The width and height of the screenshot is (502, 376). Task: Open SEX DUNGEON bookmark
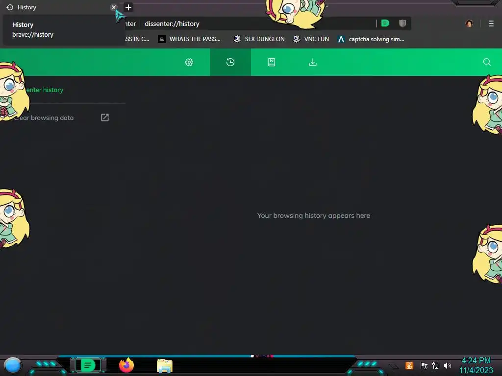point(259,39)
